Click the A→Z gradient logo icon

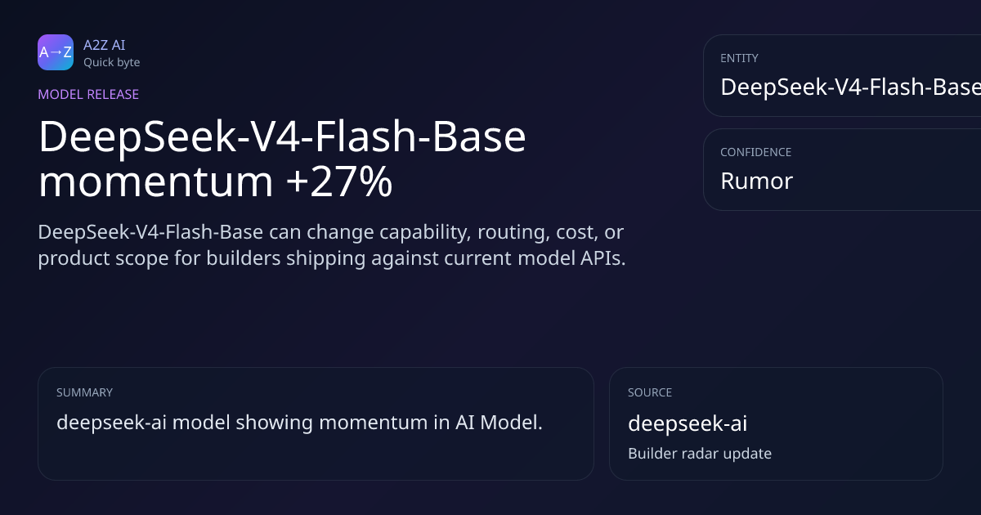56,52
